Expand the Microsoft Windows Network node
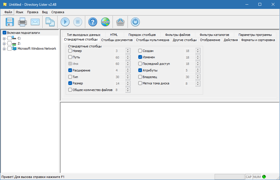Viewport: 280px width, 180px height. (x=4, y=49)
